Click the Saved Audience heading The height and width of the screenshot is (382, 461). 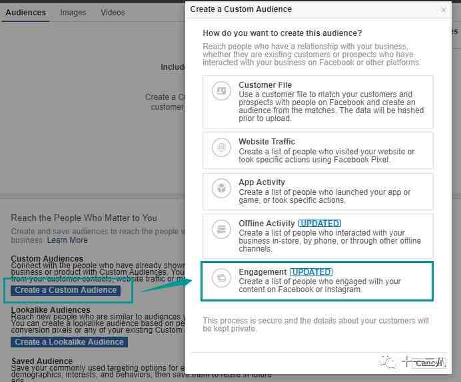pyautogui.click(x=42, y=361)
